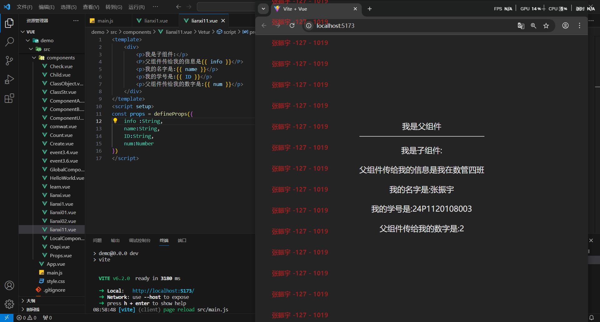Close the lianxi11.vue editor tab

click(223, 21)
